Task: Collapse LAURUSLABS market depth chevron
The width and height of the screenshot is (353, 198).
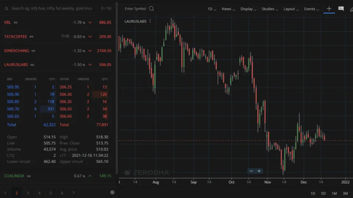Action: (x=90, y=65)
